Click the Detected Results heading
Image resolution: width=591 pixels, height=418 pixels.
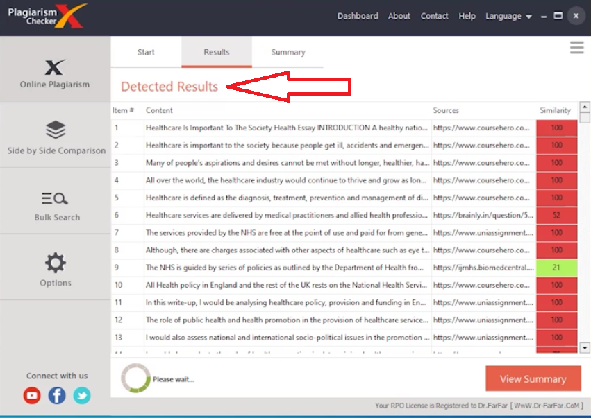(169, 87)
